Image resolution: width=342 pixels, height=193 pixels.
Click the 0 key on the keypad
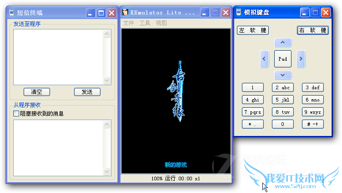click(x=283, y=124)
